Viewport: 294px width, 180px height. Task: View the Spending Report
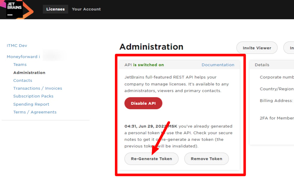[31, 104]
